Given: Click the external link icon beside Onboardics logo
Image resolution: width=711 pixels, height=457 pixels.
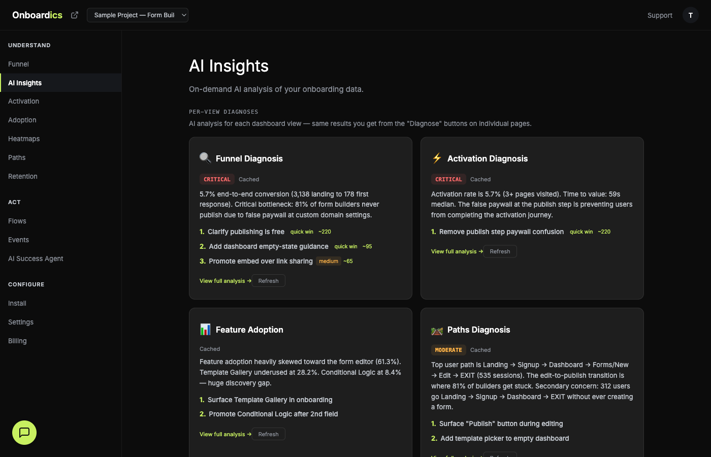Looking at the screenshot, I should click(74, 15).
